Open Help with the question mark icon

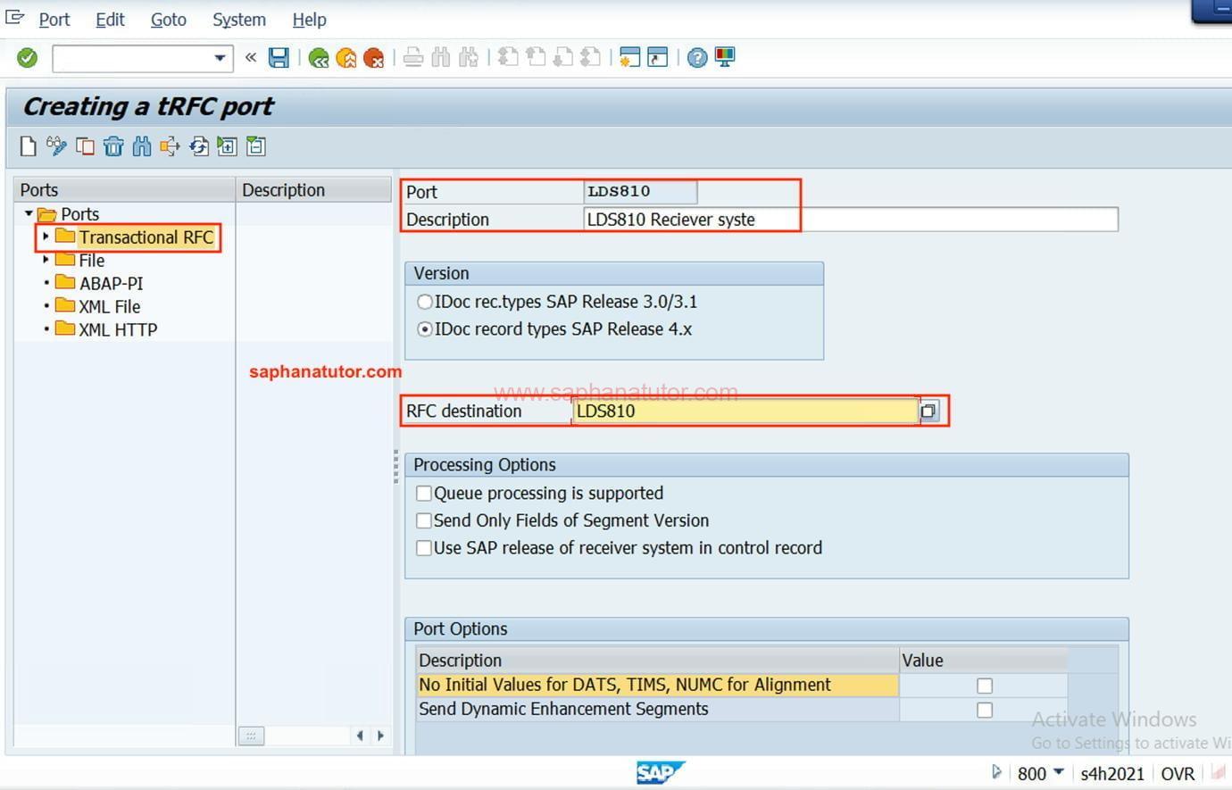[697, 58]
